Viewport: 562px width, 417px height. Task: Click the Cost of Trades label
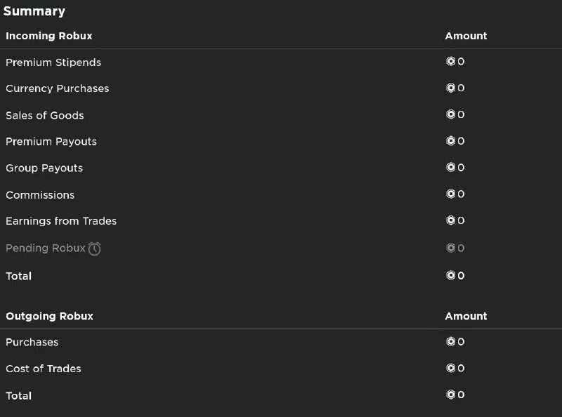(x=44, y=369)
